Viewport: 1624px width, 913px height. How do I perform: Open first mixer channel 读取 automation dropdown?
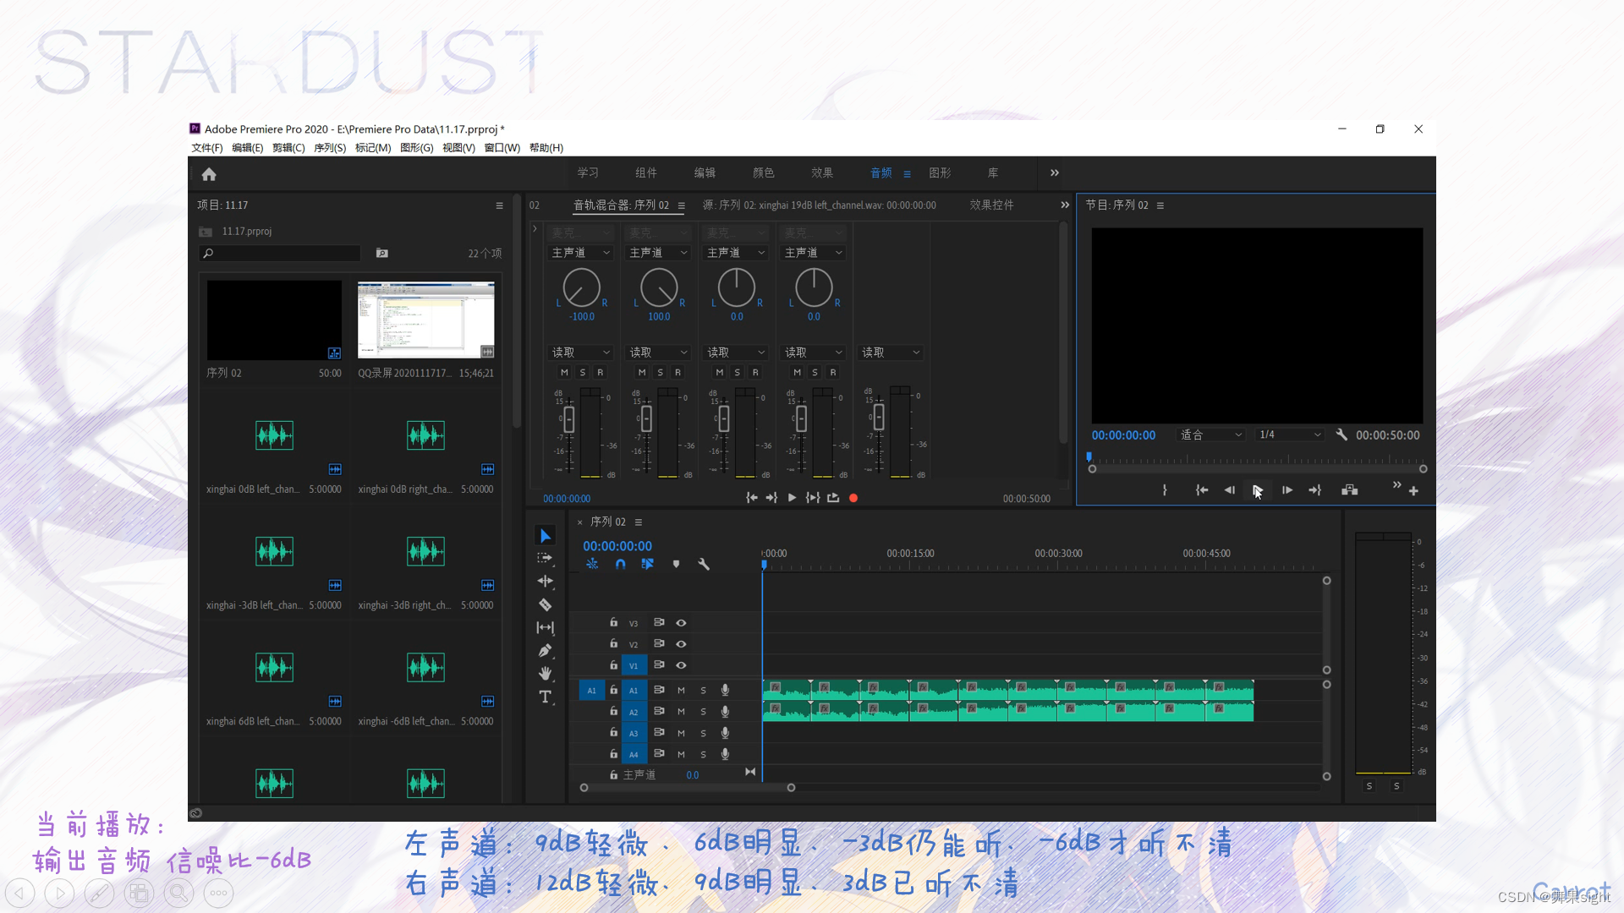pyautogui.click(x=581, y=353)
